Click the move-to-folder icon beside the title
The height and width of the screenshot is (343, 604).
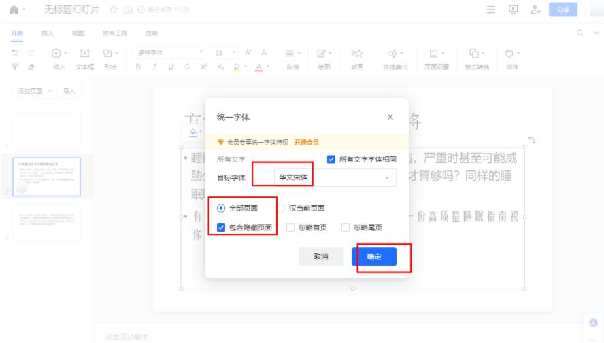127,10
